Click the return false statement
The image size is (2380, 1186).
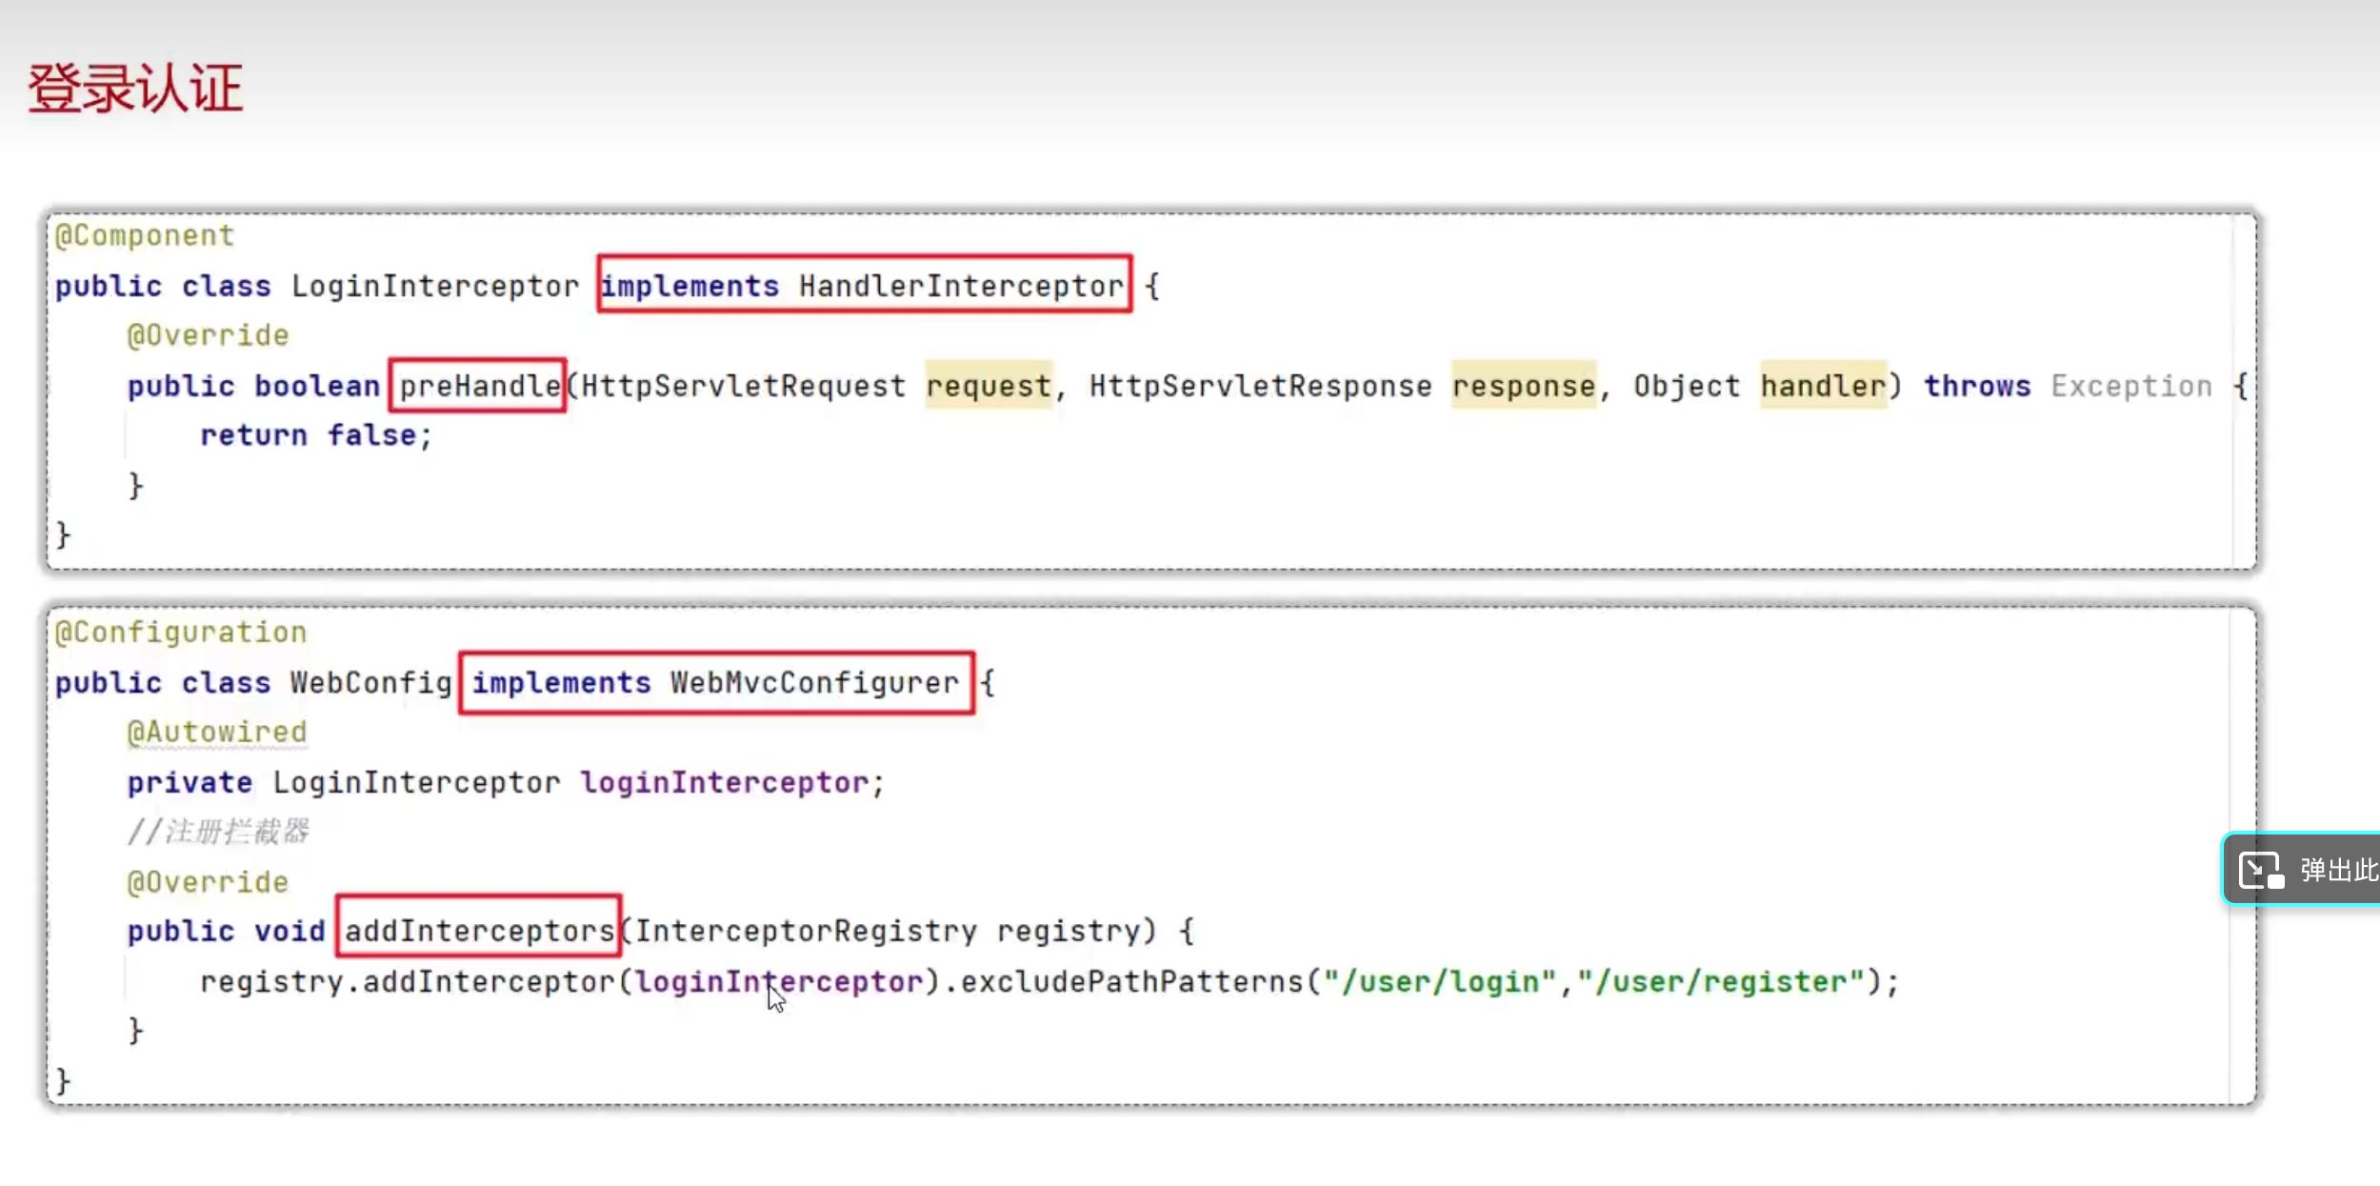315,435
